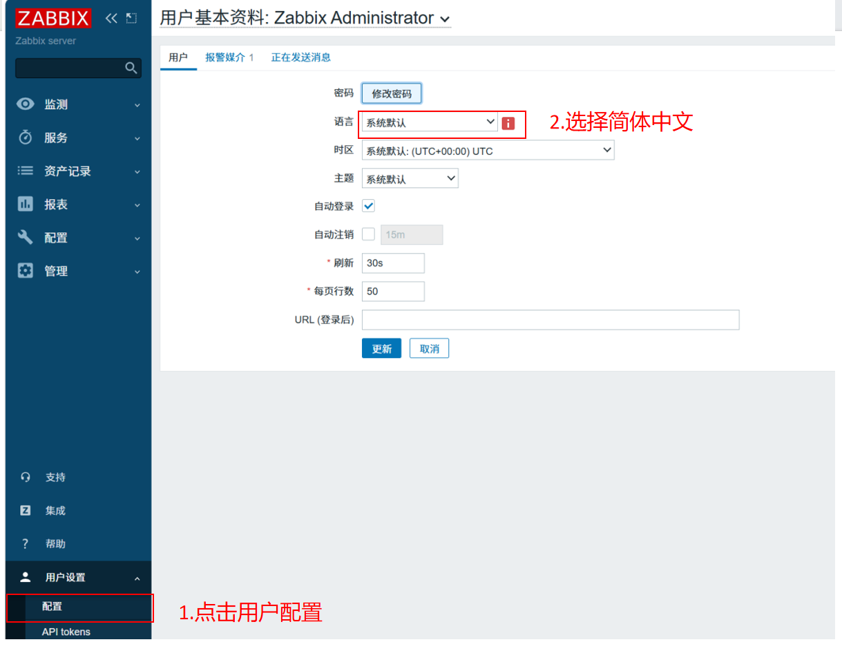Click the 管理 menu label
This screenshot has width=842, height=651.
(x=56, y=270)
